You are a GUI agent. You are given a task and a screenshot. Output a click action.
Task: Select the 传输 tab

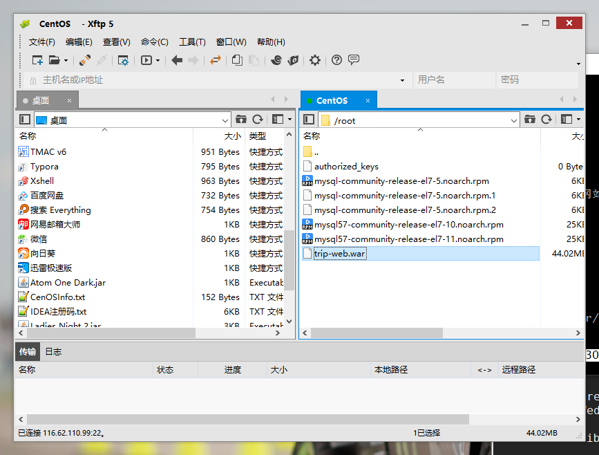click(x=28, y=352)
